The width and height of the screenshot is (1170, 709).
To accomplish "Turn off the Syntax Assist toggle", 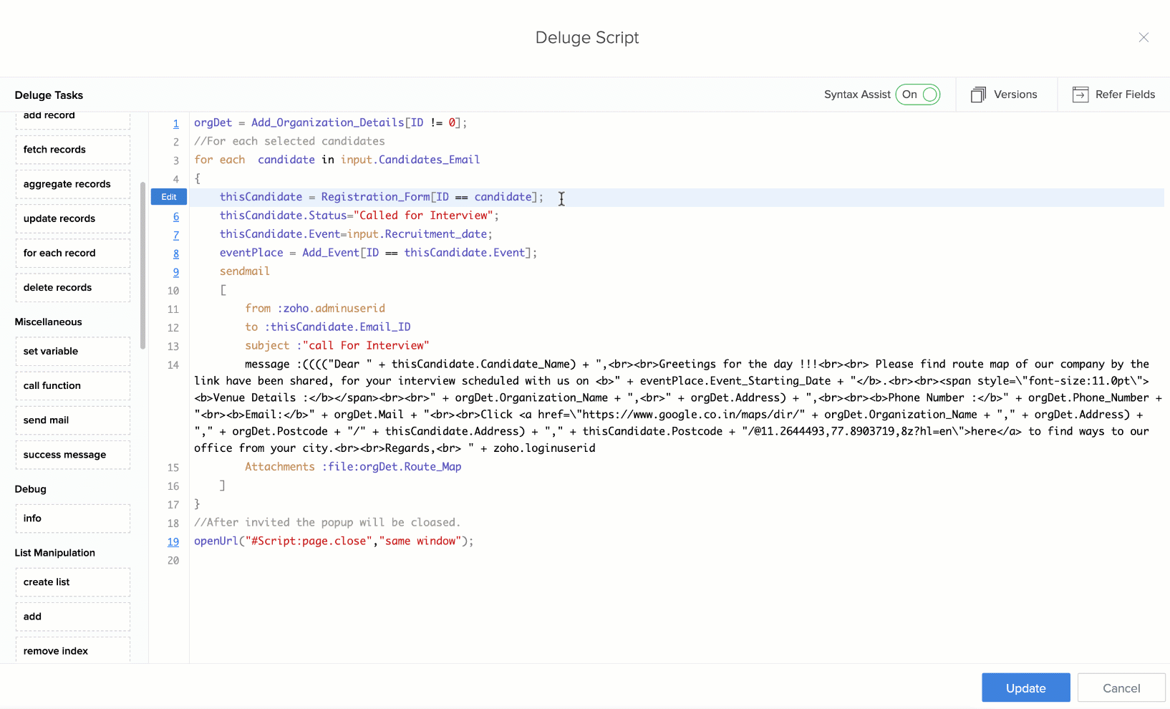I will point(918,95).
